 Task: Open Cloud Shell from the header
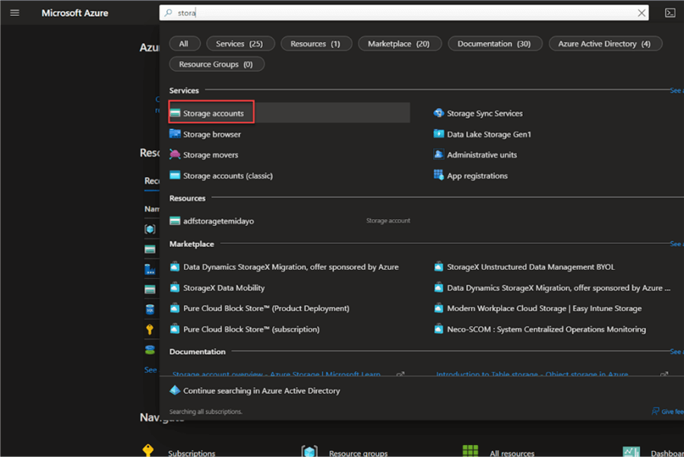(x=670, y=13)
